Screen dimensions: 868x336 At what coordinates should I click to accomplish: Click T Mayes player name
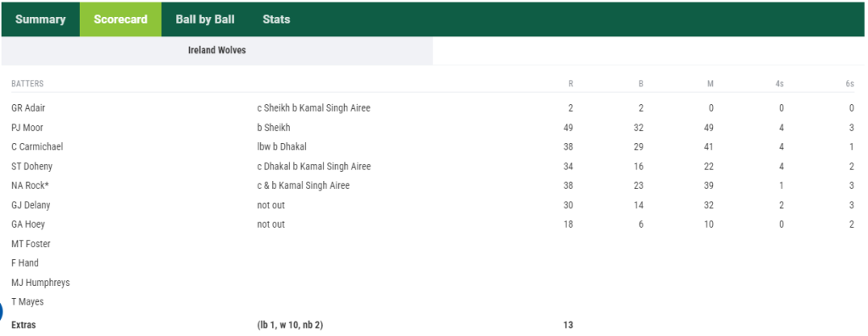[x=28, y=302]
